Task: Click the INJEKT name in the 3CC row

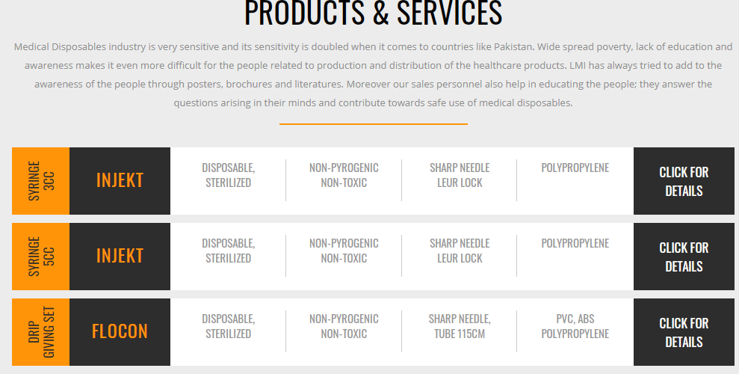Action: (120, 180)
